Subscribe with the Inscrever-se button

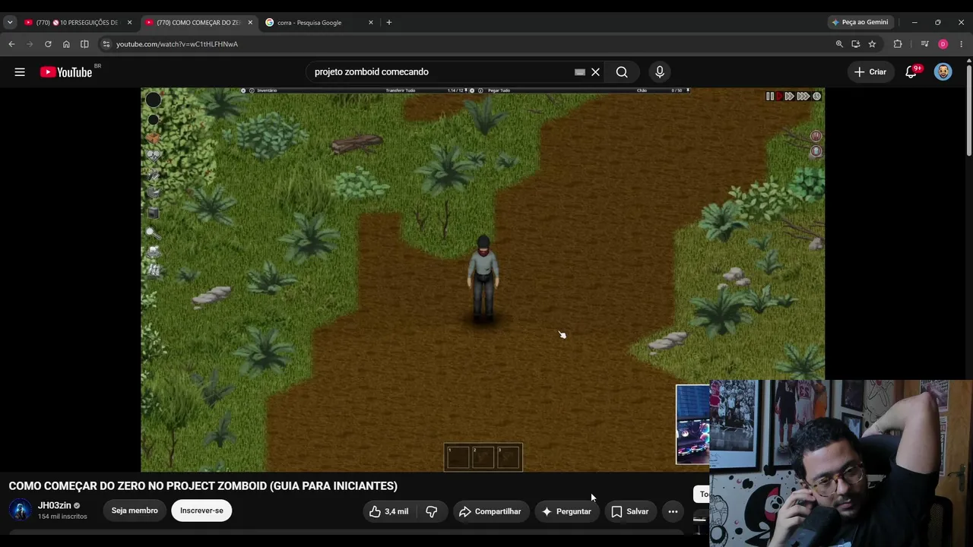201,511
